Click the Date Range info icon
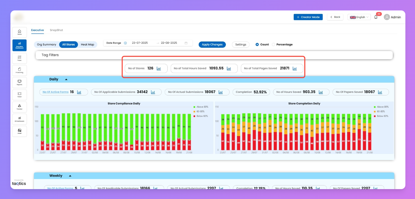 [x=125, y=43]
